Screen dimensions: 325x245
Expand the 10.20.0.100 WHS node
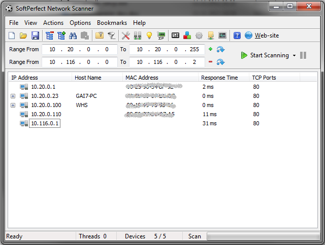[13, 105]
